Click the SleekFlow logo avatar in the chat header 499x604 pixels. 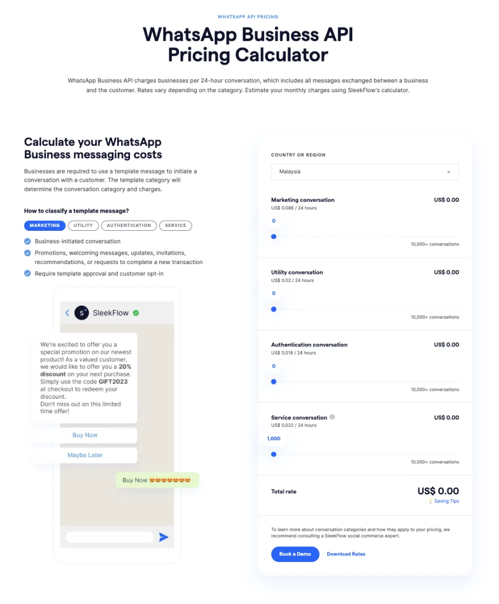pos(83,313)
